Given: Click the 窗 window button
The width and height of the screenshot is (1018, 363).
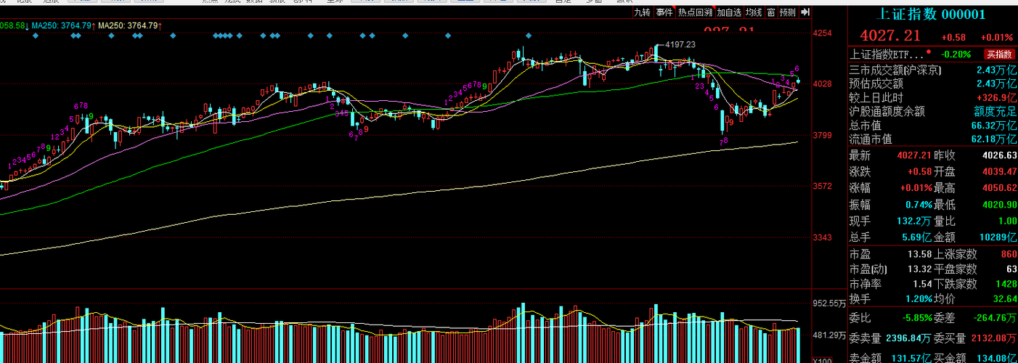Looking at the screenshot, I should tap(770, 12).
